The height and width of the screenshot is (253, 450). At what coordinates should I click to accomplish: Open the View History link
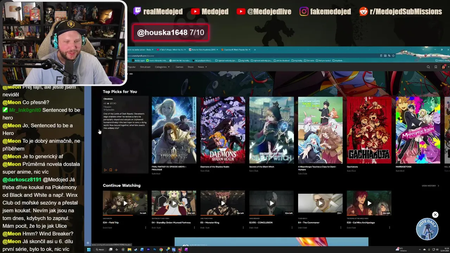[x=430, y=186]
